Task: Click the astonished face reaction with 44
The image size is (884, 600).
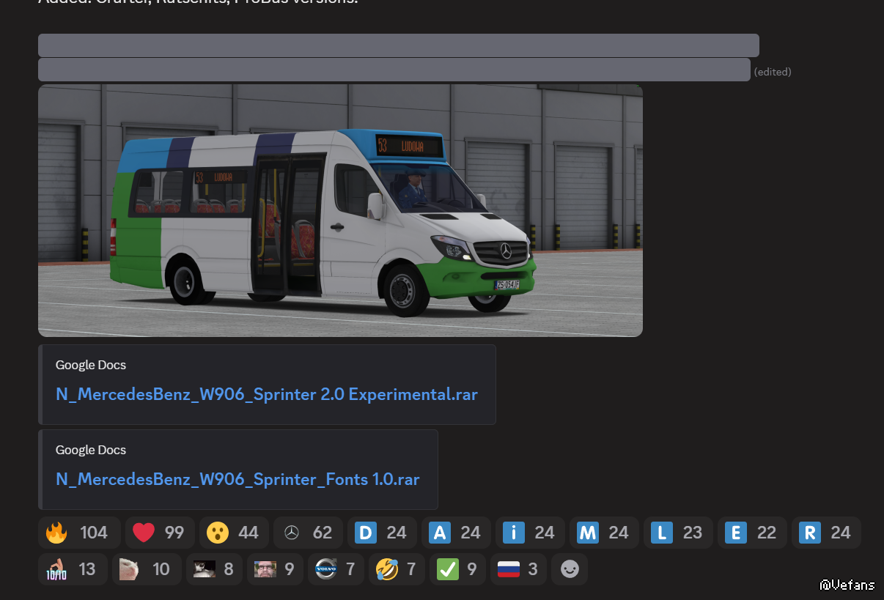Action: point(234,533)
